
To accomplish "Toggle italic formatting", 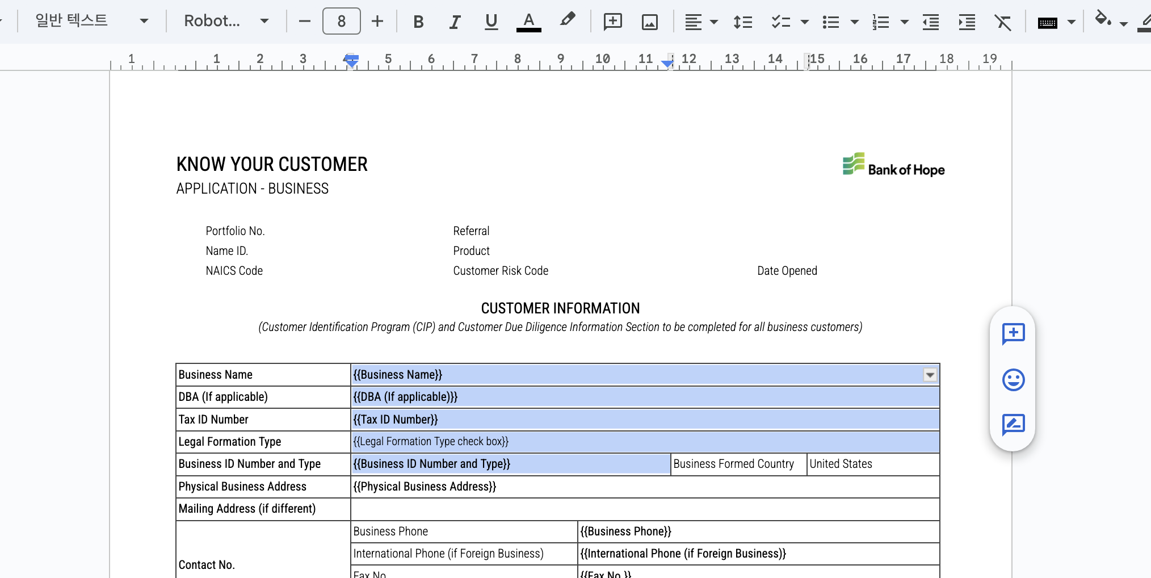I will pos(455,22).
